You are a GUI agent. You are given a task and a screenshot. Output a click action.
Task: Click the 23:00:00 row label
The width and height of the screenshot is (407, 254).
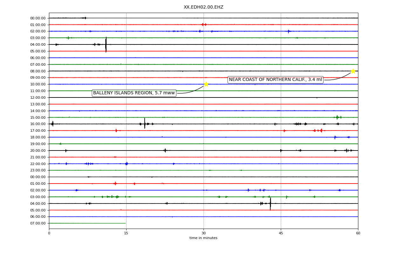point(38,170)
